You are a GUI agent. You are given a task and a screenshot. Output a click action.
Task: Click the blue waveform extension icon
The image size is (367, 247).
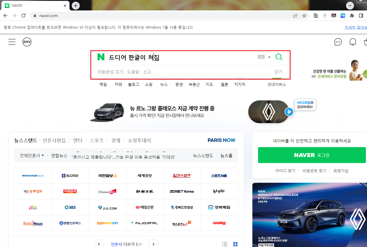point(343,16)
